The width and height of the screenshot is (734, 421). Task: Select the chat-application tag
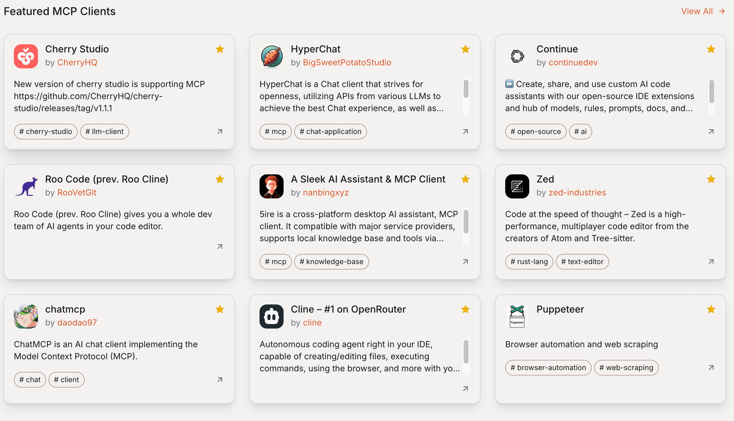(x=331, y=132)
